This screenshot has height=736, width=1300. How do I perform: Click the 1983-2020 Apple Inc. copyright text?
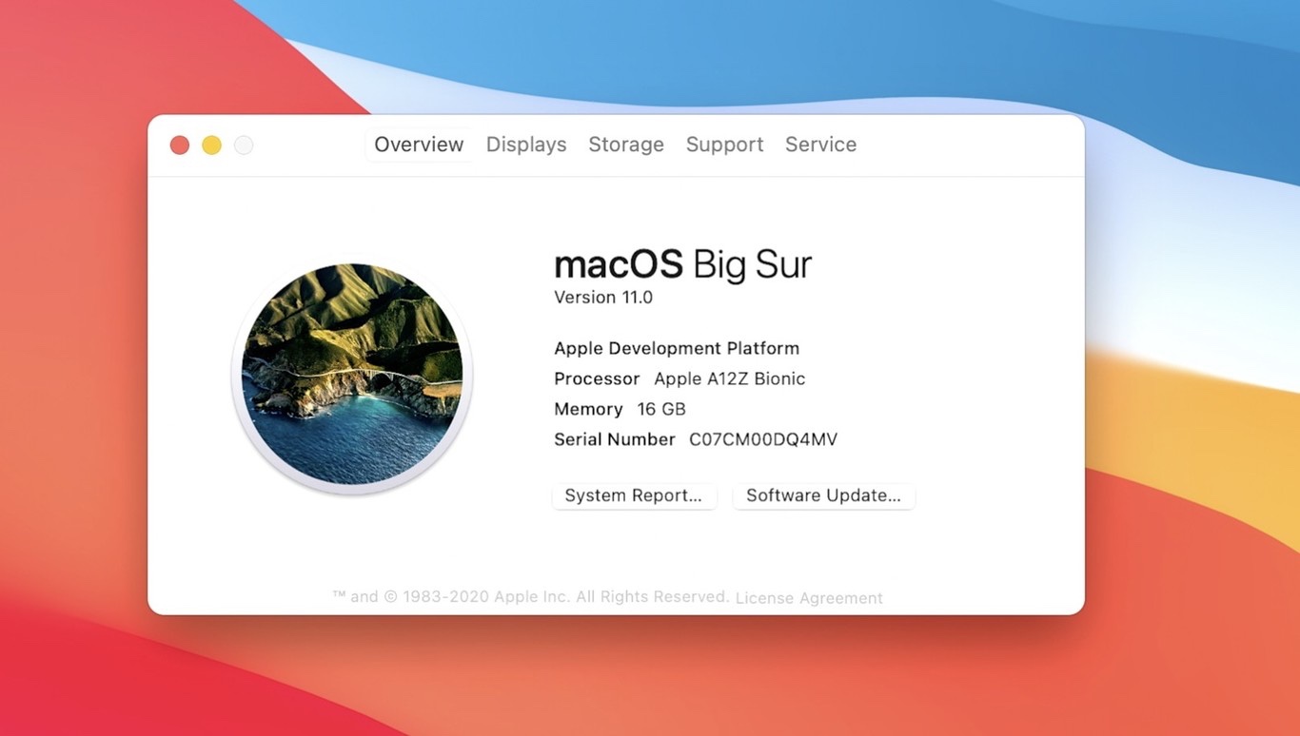click(x=530, y=597)
